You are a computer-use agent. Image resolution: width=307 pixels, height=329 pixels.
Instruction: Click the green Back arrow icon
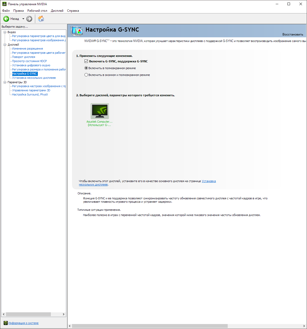(6, 19)
